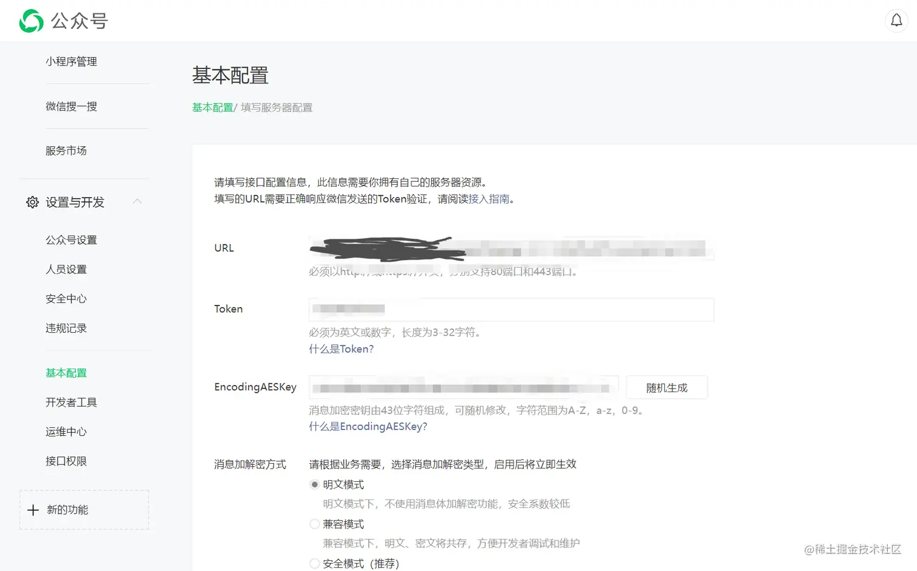
Task: Click the 随机生成 button
Action: coord(667,387)
